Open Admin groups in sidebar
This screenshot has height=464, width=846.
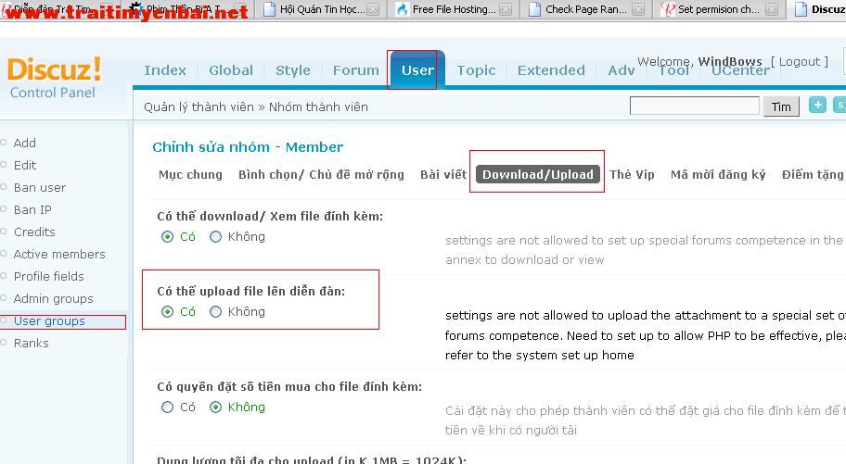pos(54,298)
